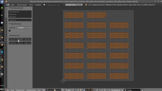Click the lock icon at right of bottom header
This screenshot has width=162, height=91.
point(143,90)
